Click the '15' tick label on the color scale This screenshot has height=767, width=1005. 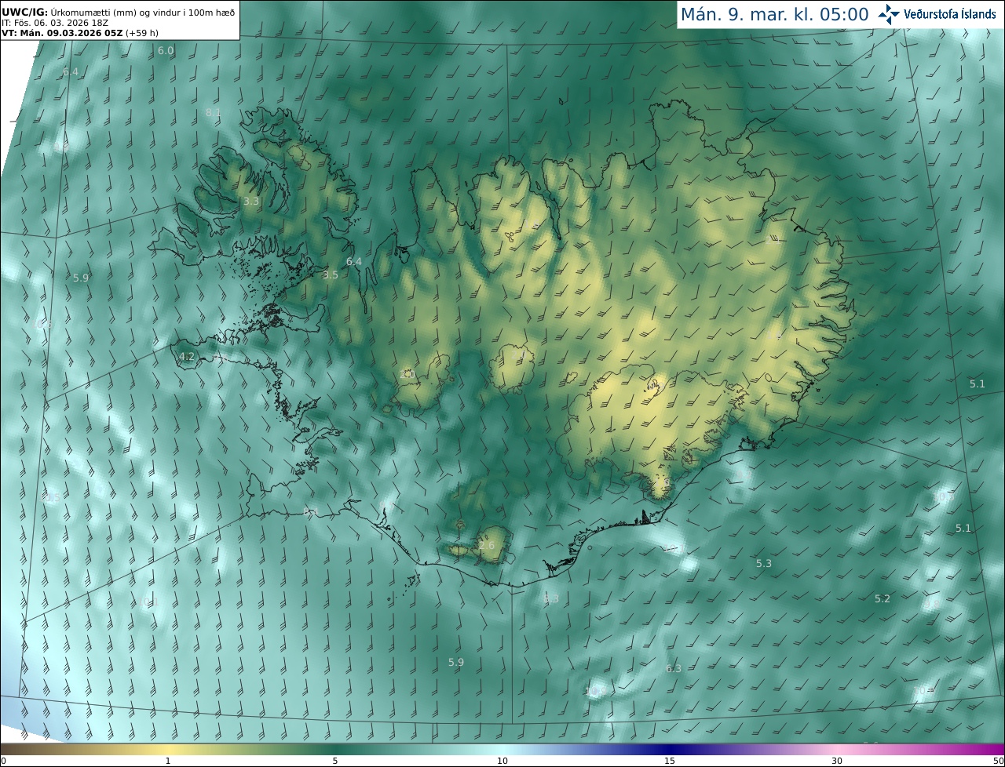pyautogui.click(x=670, y=761)
